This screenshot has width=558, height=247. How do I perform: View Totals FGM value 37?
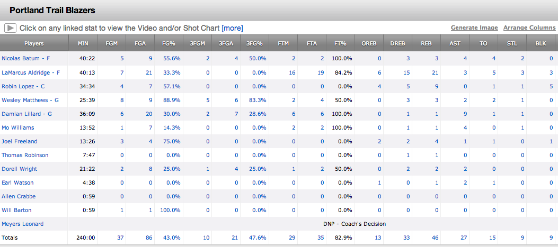click(x=120, y=238)
